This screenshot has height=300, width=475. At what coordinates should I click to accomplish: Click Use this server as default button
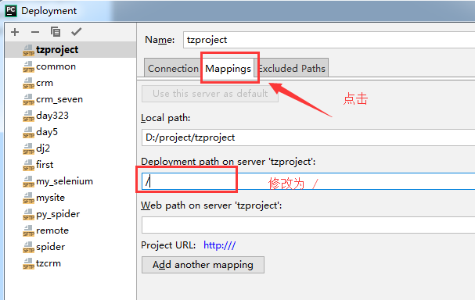click(x=210, y=94)
